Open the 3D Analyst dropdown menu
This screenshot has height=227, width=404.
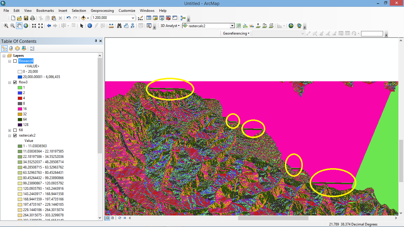(x=170, y=26)
